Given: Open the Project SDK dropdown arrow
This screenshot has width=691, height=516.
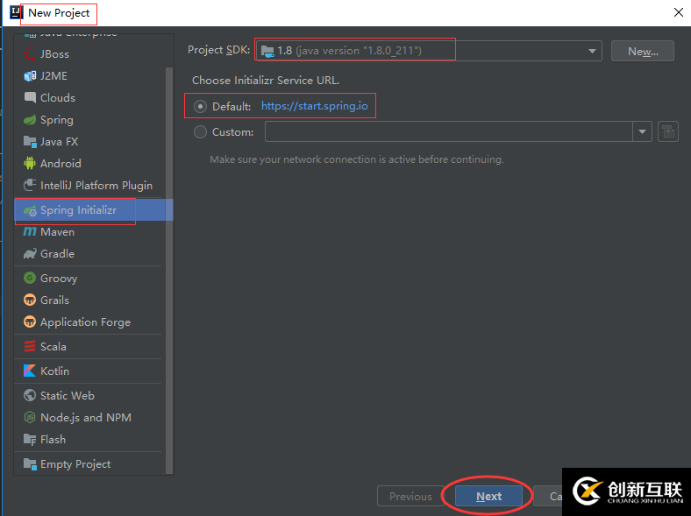Looking at the screenshot, I should point(592,51).
